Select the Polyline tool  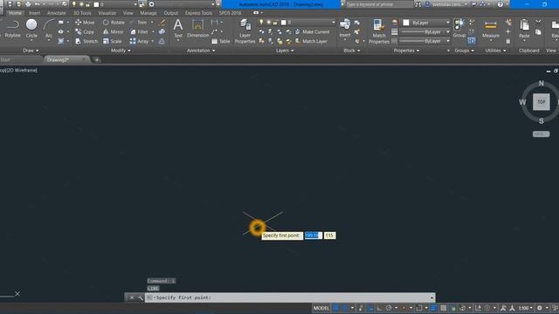tap(12, 29)
